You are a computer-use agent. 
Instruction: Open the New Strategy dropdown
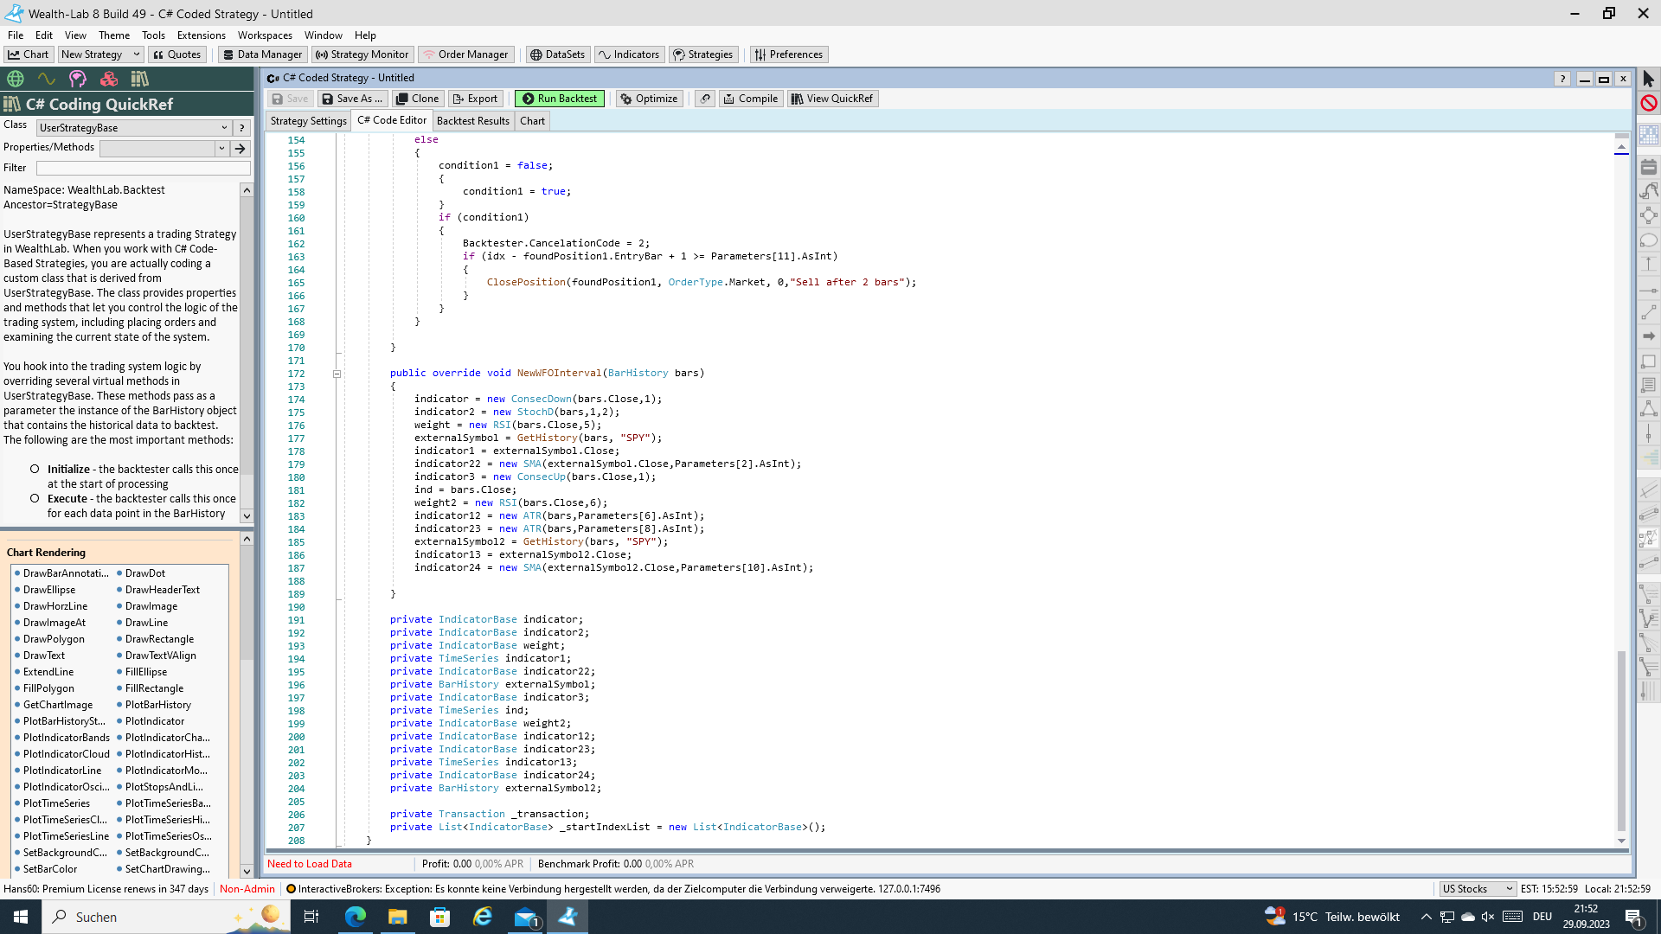coord(136,54)
